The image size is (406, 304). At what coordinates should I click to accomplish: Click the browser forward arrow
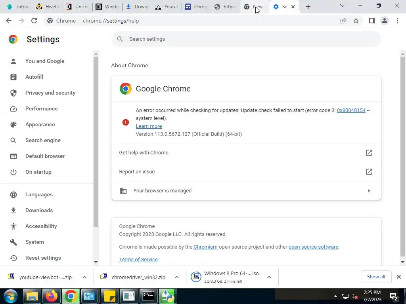tap(21, 21)
